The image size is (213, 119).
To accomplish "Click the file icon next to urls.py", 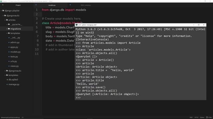I will click(x=9, y=61).
